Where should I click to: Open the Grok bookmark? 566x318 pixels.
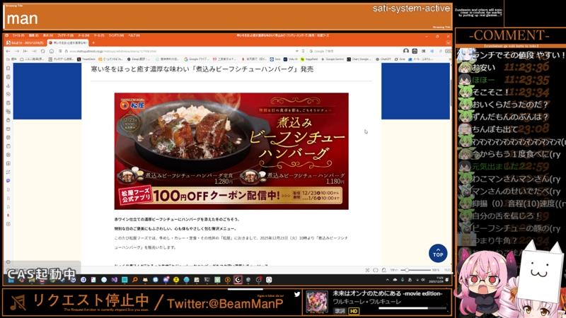coord(400,59)
